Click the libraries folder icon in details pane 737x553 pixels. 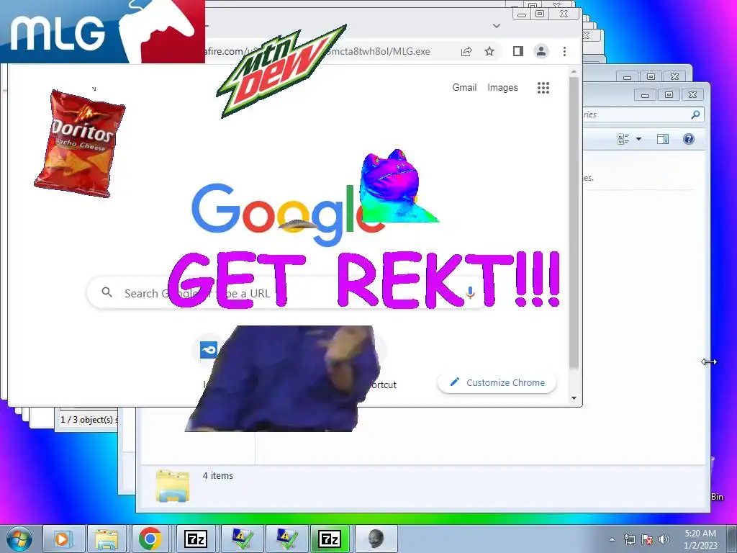[x=173, y=486]
